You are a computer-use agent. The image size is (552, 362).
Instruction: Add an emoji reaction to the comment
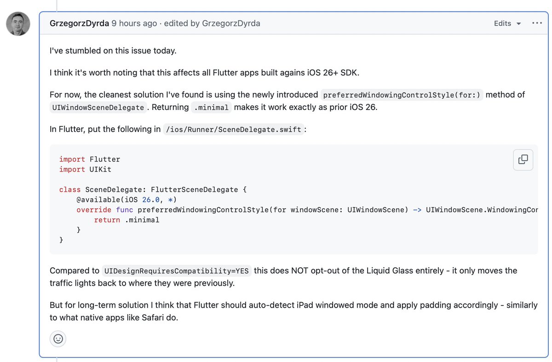[x=58, y=339]
